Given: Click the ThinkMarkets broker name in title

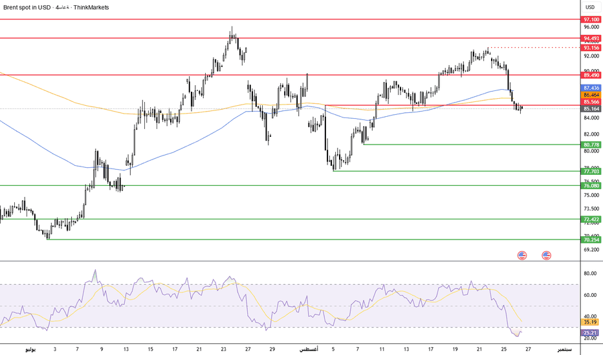Looking at the screenshot, I should [91, 7].
